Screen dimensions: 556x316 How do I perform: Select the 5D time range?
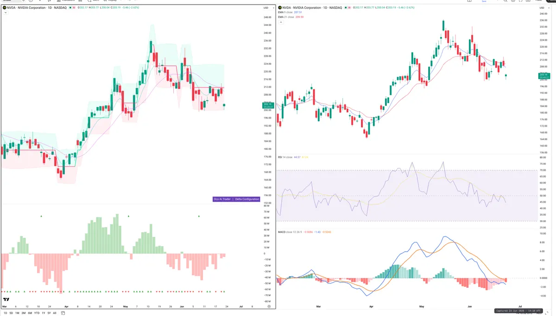point(11,313)
